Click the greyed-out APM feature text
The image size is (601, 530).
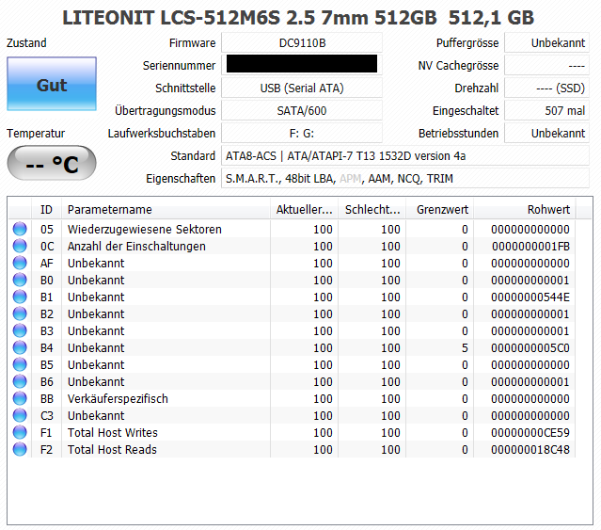(350, 178)
